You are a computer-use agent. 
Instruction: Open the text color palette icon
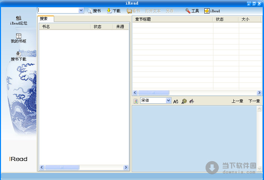click(184, 101)
